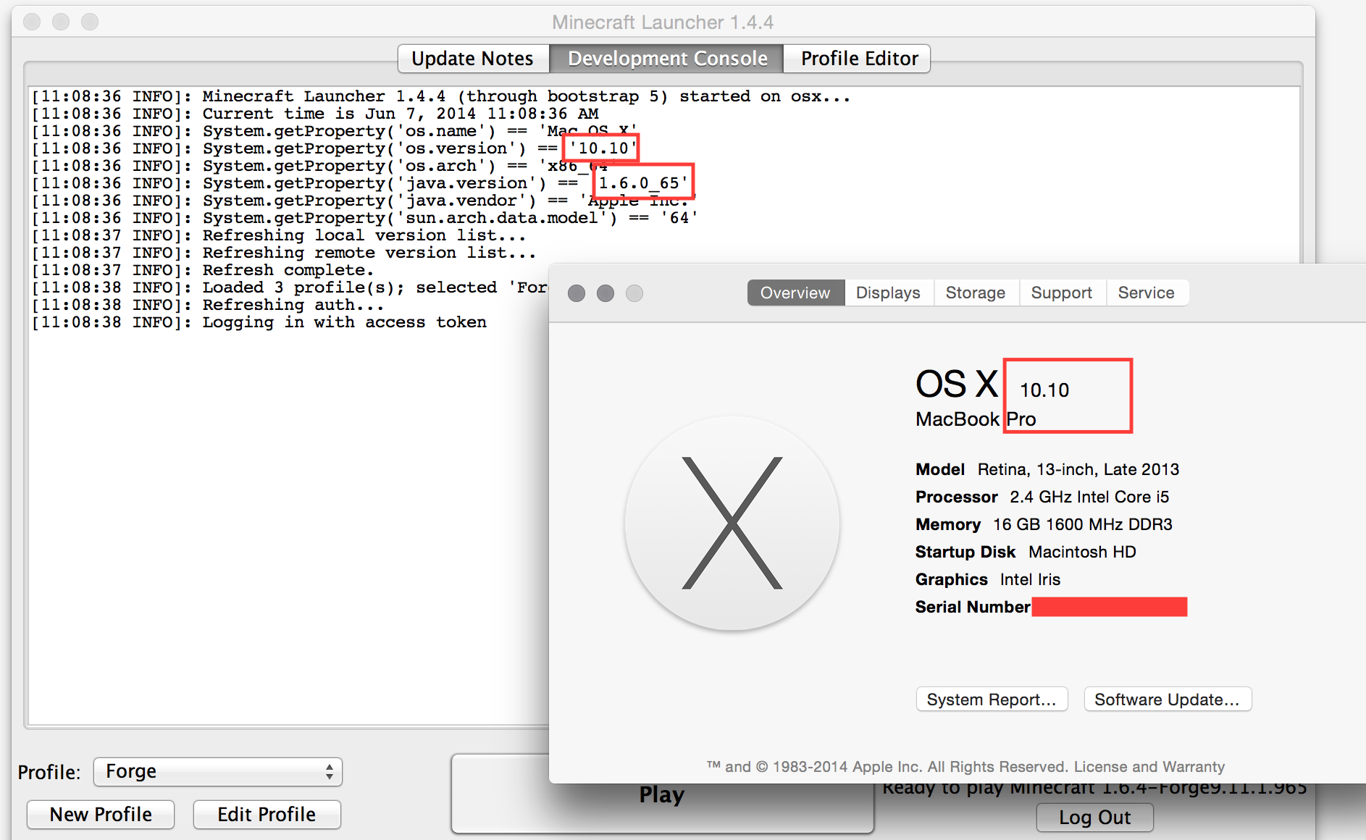The height and width of the screenshot is (840, 1366).
Task: Select the Support tab
Action: 1062,293
